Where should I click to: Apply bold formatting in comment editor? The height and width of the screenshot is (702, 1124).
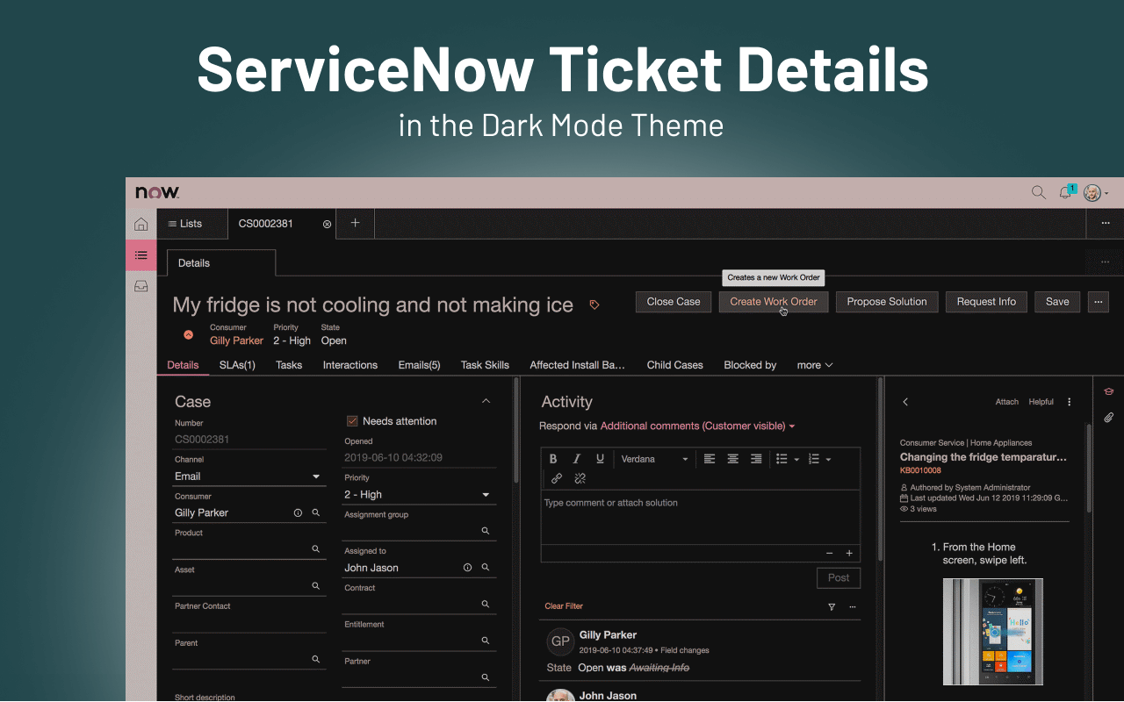pos(553,459)
